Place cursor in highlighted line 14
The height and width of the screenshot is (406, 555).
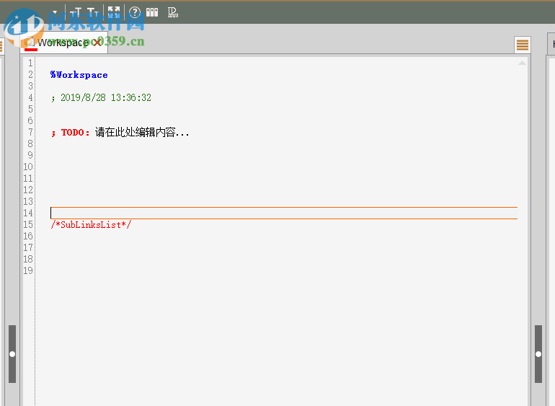tap(284, 213)
